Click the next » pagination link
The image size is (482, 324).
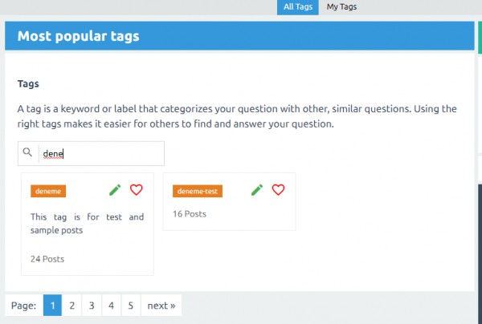point(161,306)
